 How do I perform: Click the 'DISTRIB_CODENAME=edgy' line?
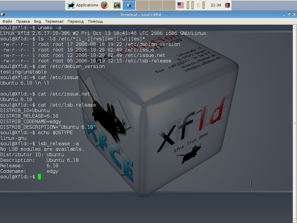pyautogui.click(x=31, y=121)
